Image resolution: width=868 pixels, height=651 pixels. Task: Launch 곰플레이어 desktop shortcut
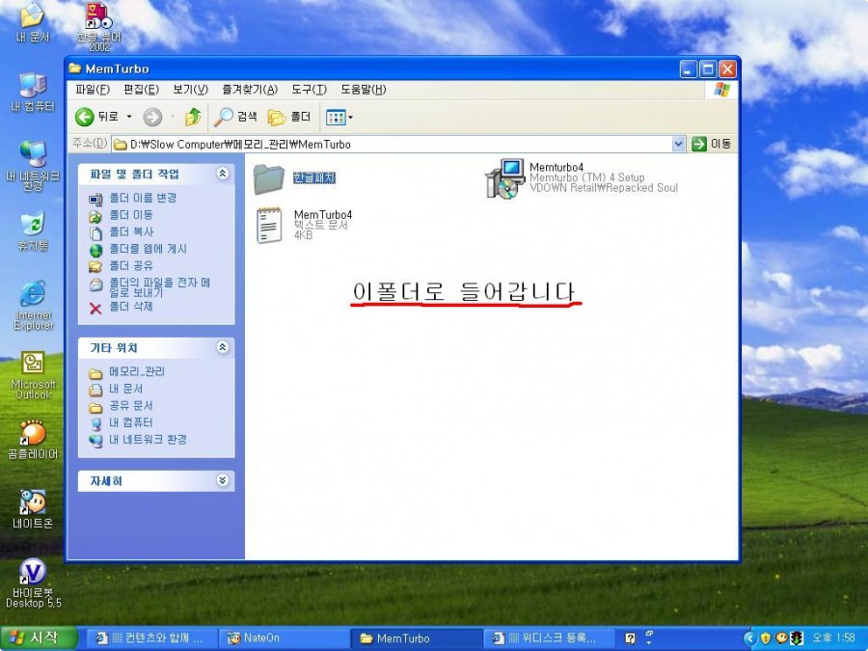tap(33, 440)
